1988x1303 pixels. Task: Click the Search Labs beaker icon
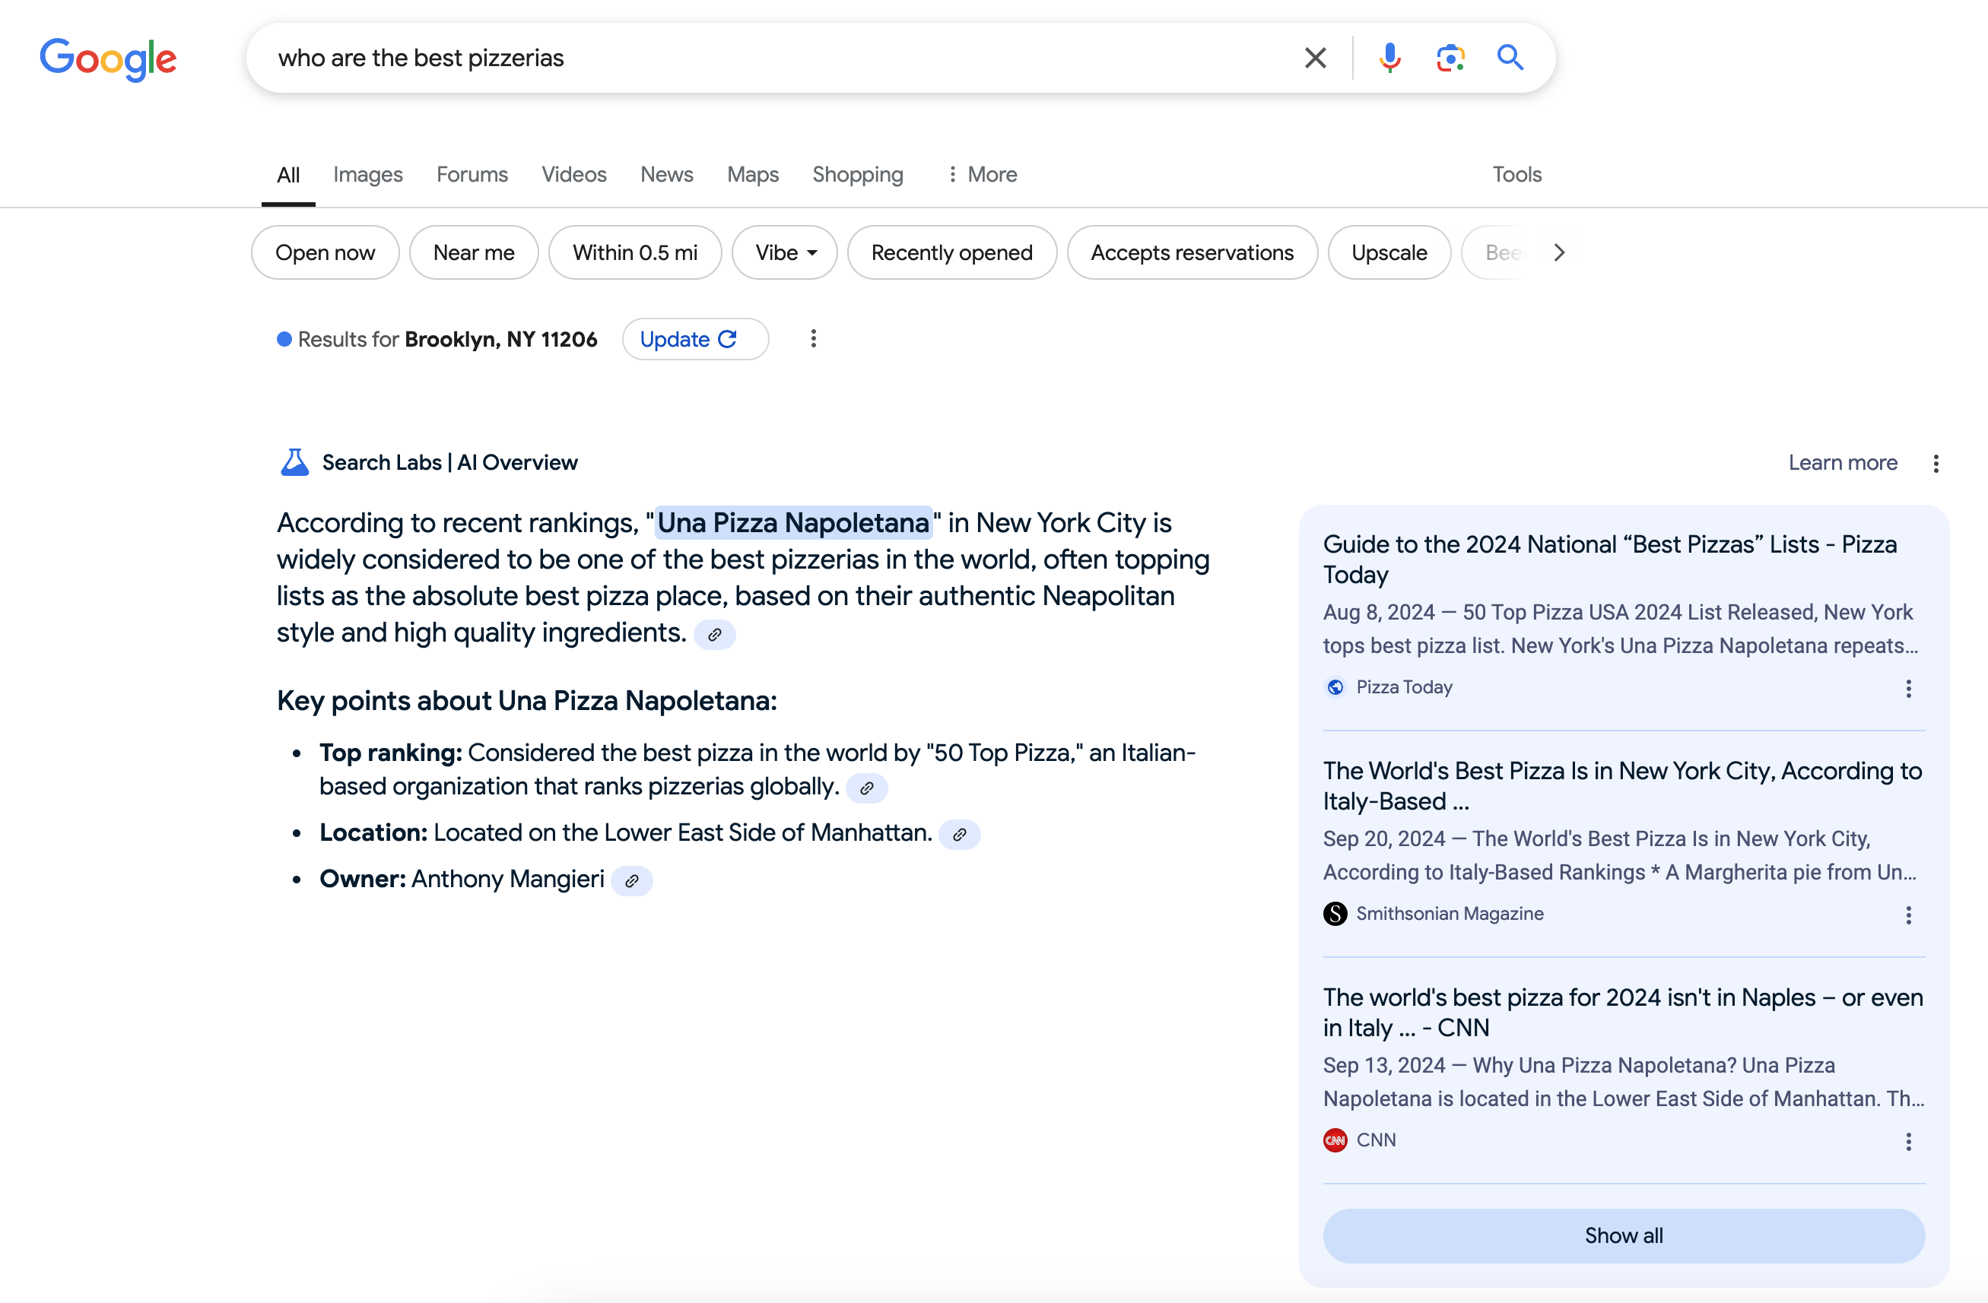290,462
